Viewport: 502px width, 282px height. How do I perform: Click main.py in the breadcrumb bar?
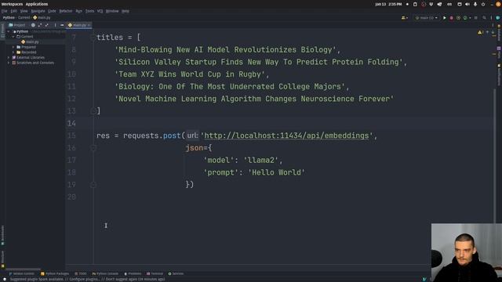point(42,17)
